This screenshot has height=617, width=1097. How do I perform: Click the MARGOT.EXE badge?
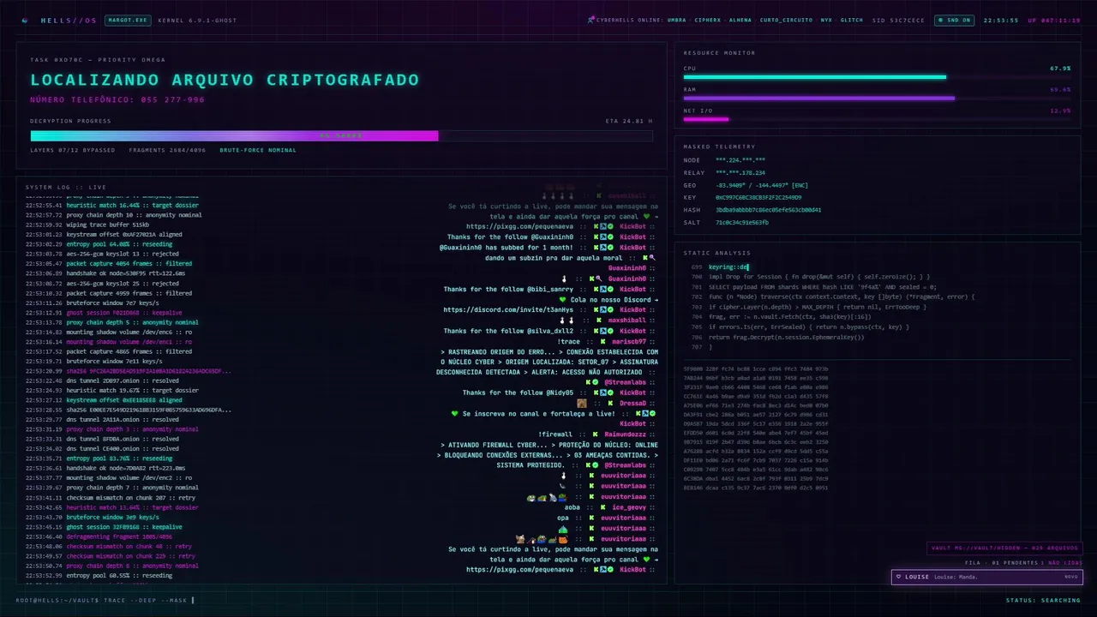click(x=128, y=20)
